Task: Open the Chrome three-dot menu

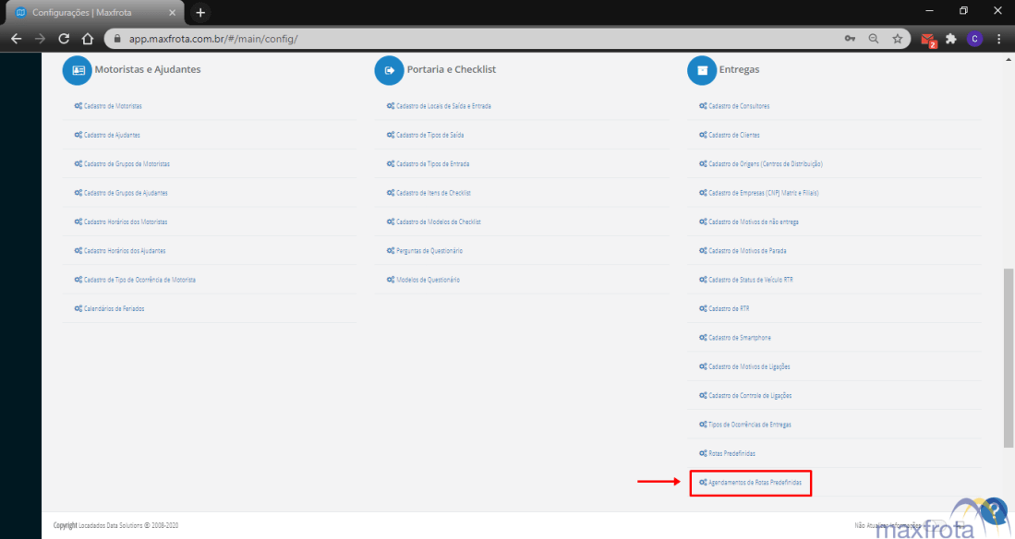Action: tap(999, 40)
